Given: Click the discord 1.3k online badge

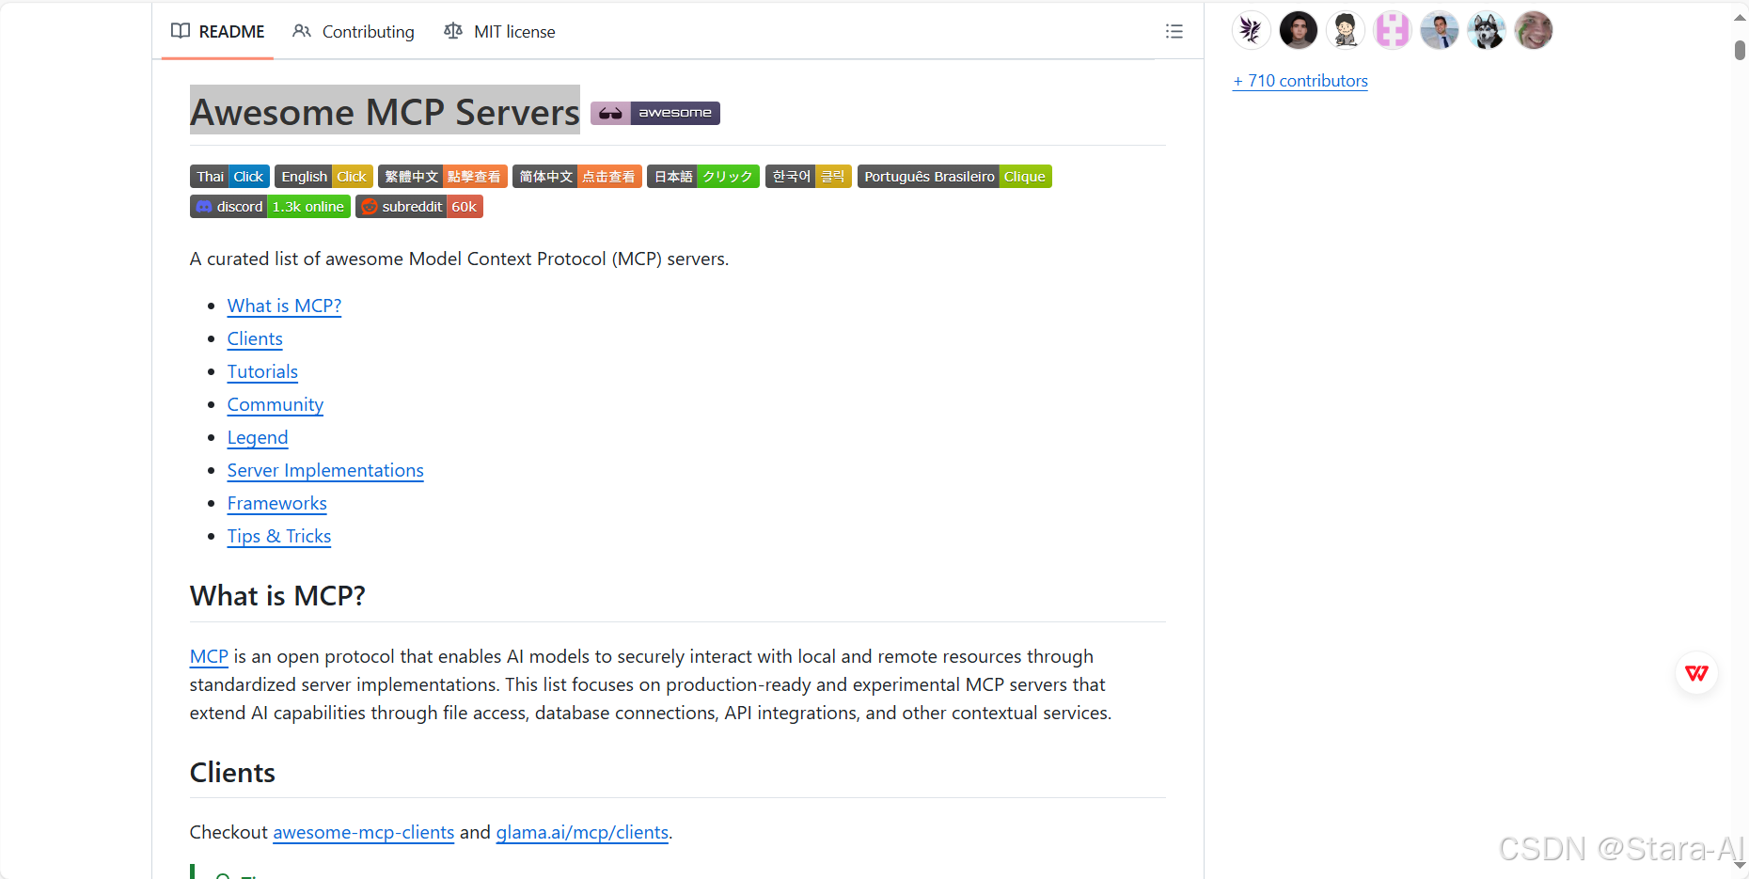Looking at the screenshot, I should coord(270,207).
